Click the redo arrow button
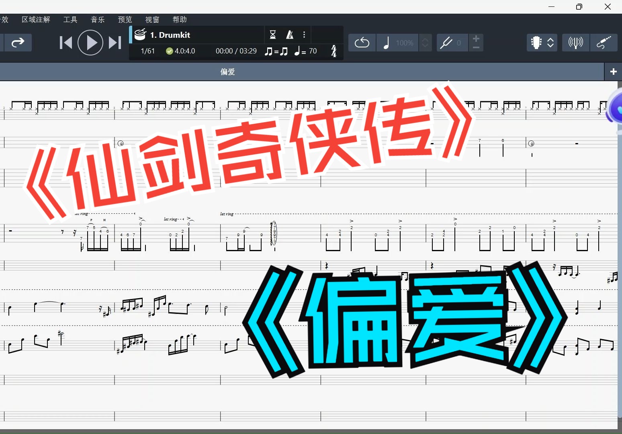This screenshot has width=622, height=434. 18,43
